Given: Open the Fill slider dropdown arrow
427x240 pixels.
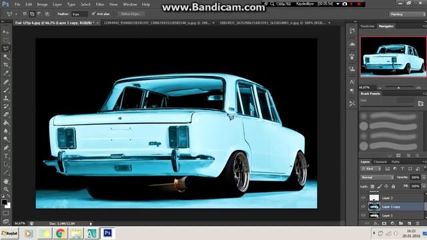Looking at the screenshot, I should pos(424,186).
